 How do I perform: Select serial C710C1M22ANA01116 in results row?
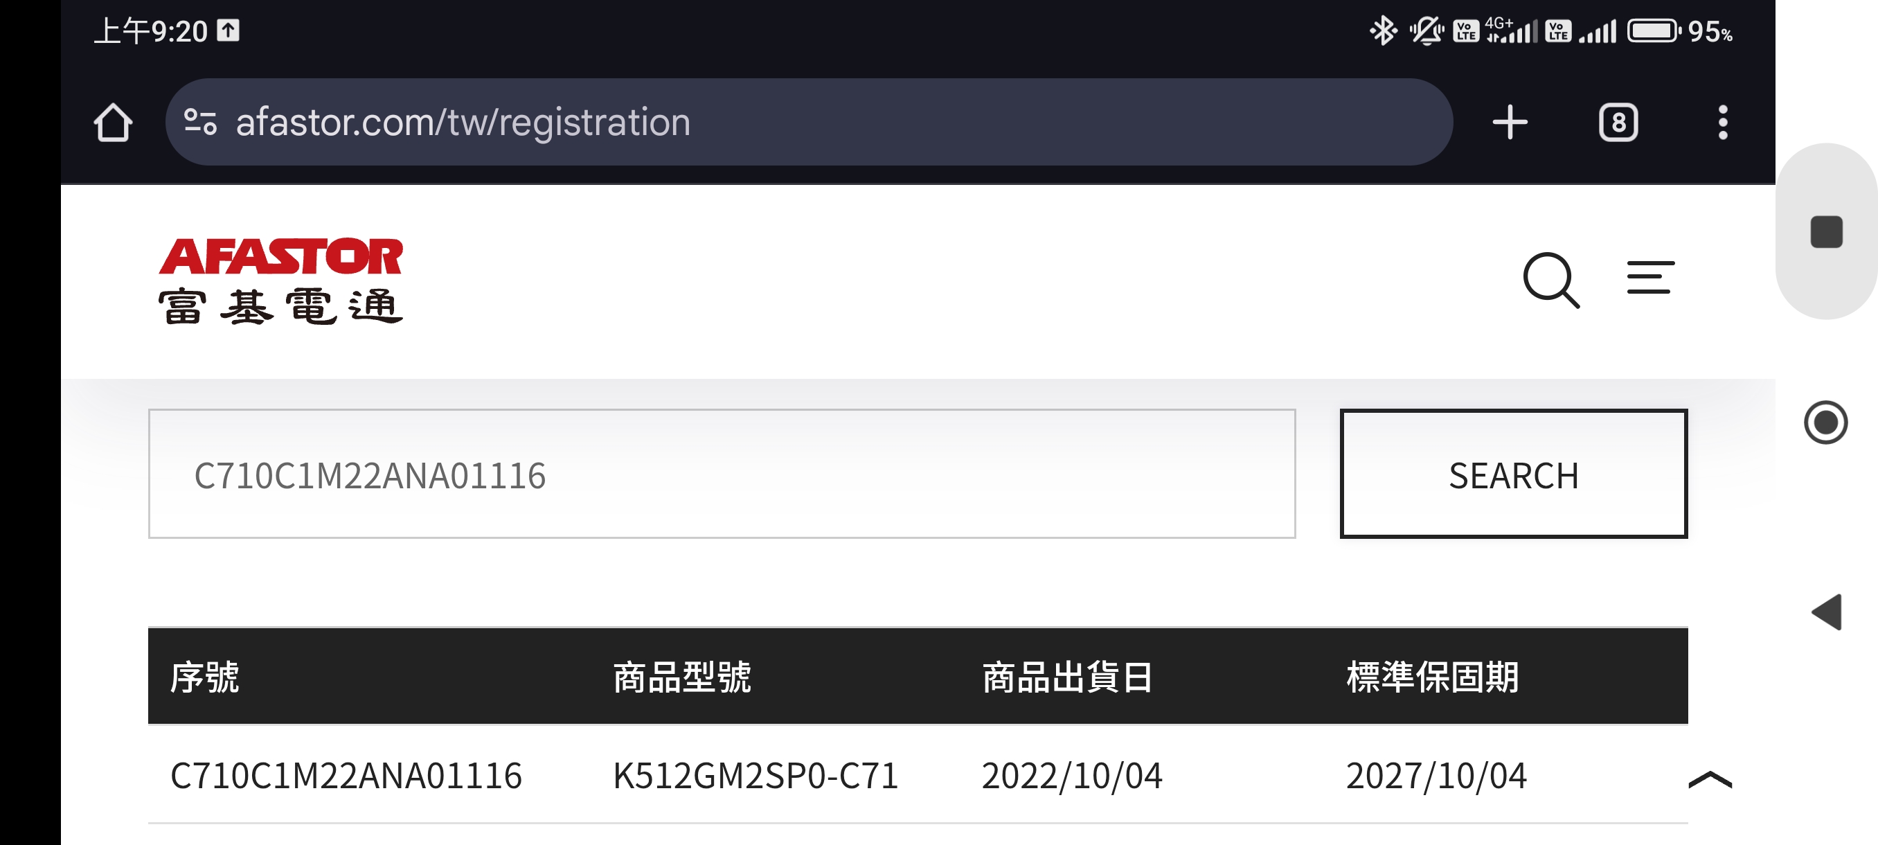coord(346,775)
